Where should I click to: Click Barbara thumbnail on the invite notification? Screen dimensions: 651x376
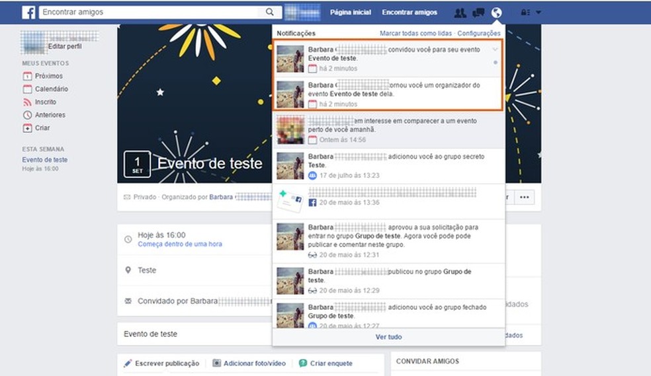tap(290, 59)
